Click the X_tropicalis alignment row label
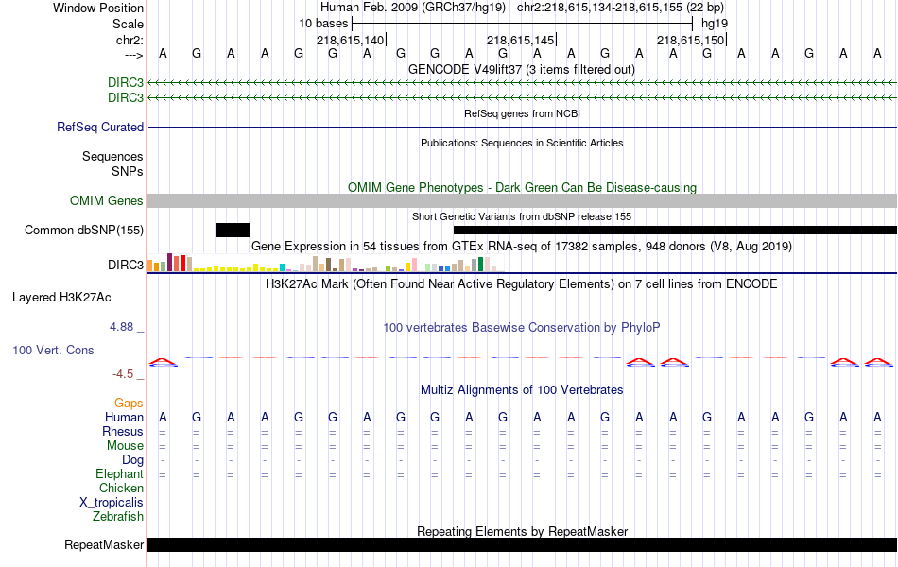This screenshot has width=898, height=567. pos(112,503)
